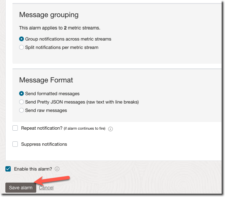Click info icon next to Enable this alarm
Screen dimensions: 225x197
click(x=57, y=169)
